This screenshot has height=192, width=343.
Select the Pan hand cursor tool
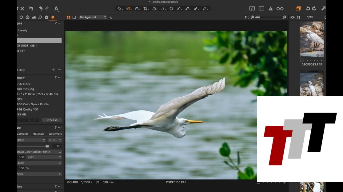(x=129, y=9)
